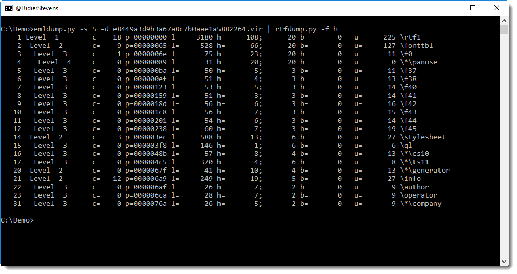Click the emldump.py command text

[55, 29]
